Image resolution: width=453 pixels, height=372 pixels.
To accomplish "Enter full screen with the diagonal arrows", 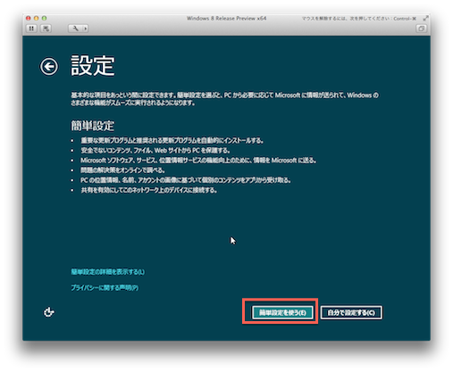I will pyautogui.click(x=426, y=18).
